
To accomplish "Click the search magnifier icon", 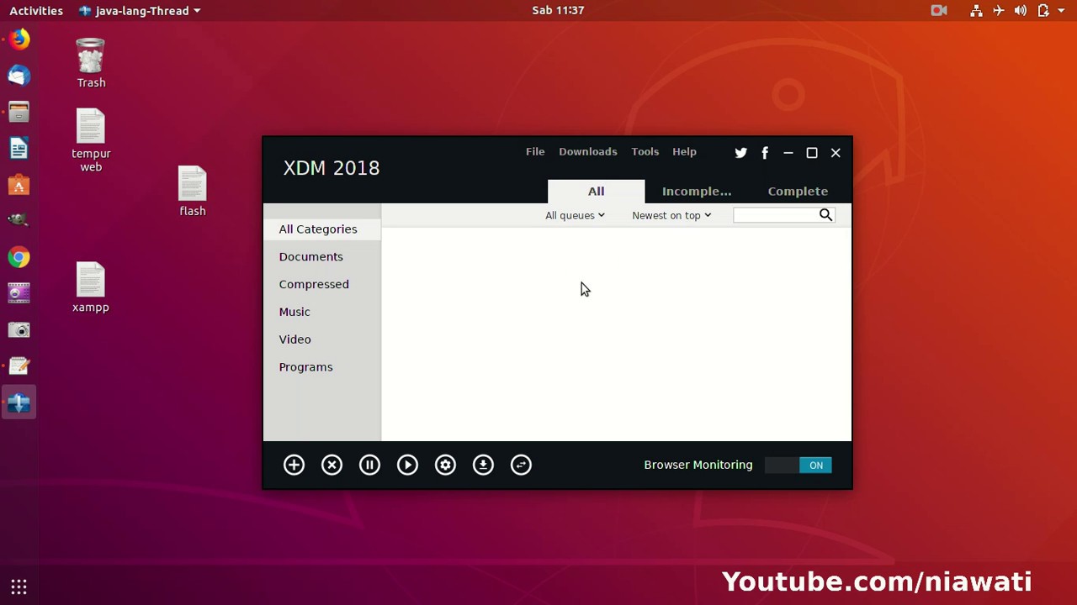I will pos(825,215).
